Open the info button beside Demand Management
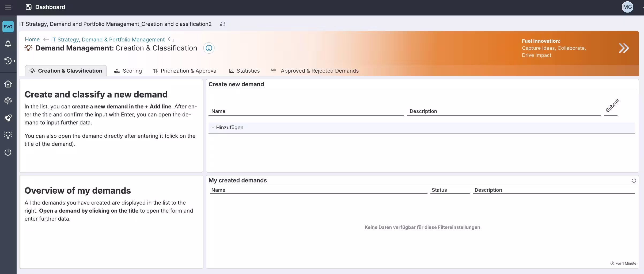Screen dimensions: 644x274 [x=209, y=48]
